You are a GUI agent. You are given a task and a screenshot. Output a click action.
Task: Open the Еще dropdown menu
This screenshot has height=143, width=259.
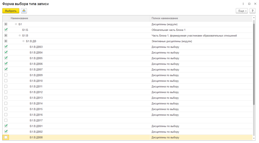[242, 11]
